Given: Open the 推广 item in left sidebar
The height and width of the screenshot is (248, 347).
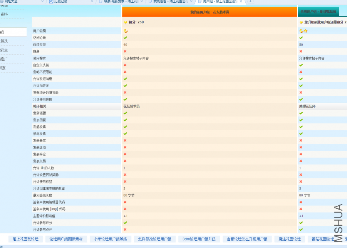Looking at the screenshot, I should click(x=4, y=59).
